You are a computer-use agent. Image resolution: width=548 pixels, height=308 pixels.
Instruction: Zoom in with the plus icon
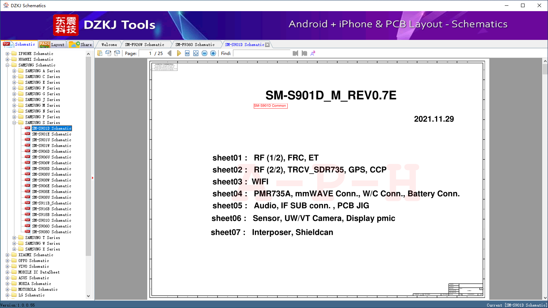(x=213, y=53)
